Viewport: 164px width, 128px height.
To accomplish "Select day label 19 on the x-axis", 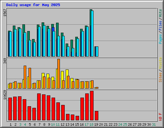I will (x=96, y=124).
